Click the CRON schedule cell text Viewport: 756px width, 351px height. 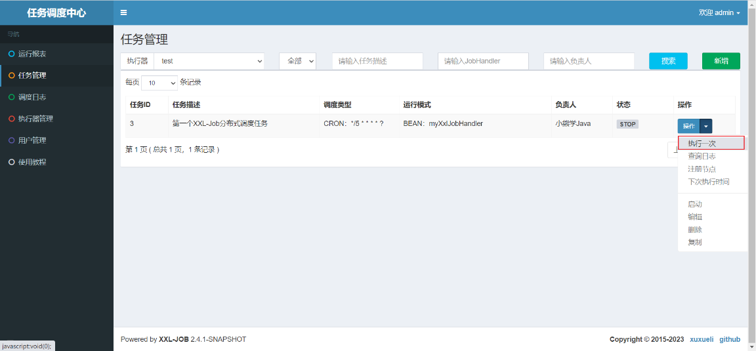click(x=354, y=123)
